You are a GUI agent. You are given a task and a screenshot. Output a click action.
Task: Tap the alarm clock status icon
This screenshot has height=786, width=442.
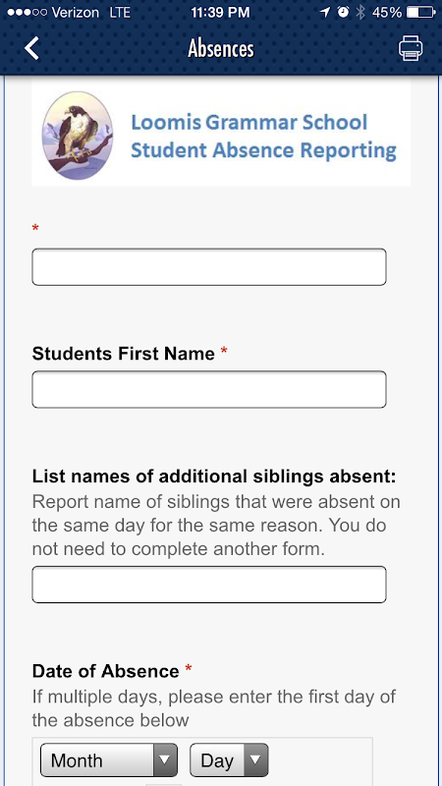343,13
